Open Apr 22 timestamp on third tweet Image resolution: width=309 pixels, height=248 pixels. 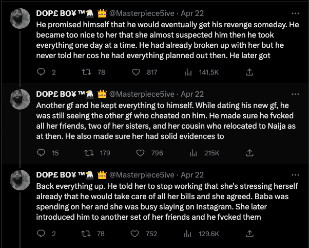click(x=192, y=175)
